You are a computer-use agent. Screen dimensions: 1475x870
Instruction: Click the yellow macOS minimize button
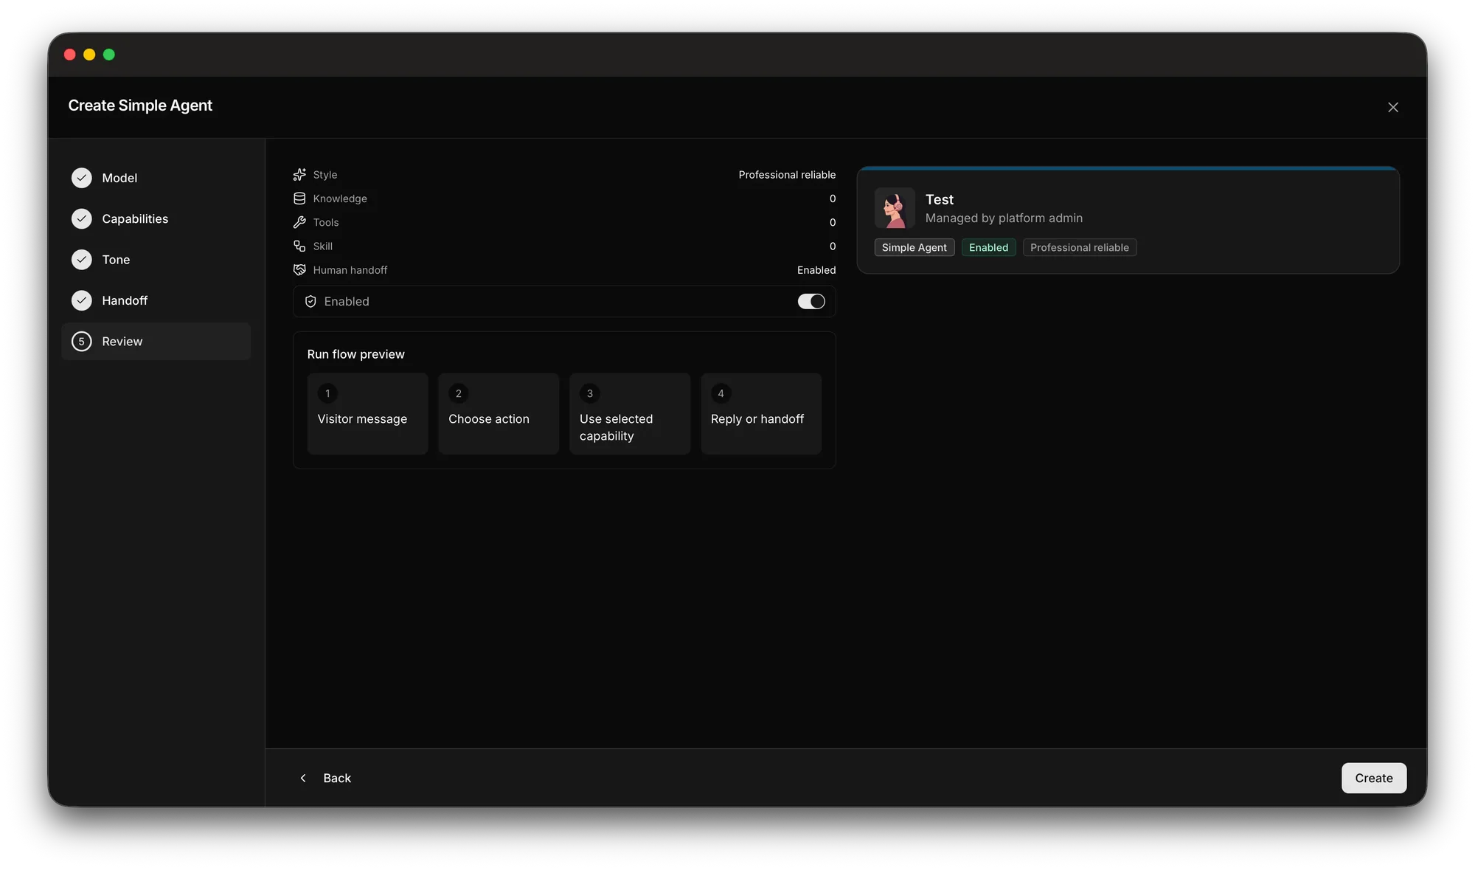point(89,55)
